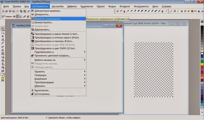This screenshot has width=204, height=120.
Task: Open the Объект menu
Action: click(x=100, y=7)
